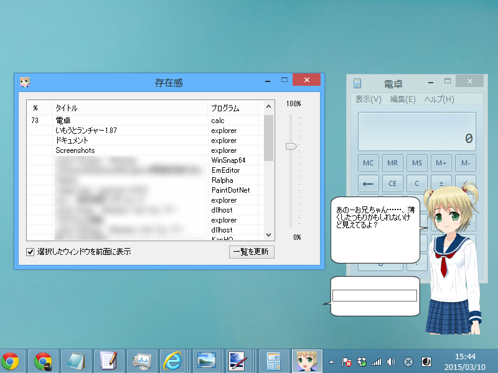Click the window list vertical scrollbar thumb

[269, 137]
